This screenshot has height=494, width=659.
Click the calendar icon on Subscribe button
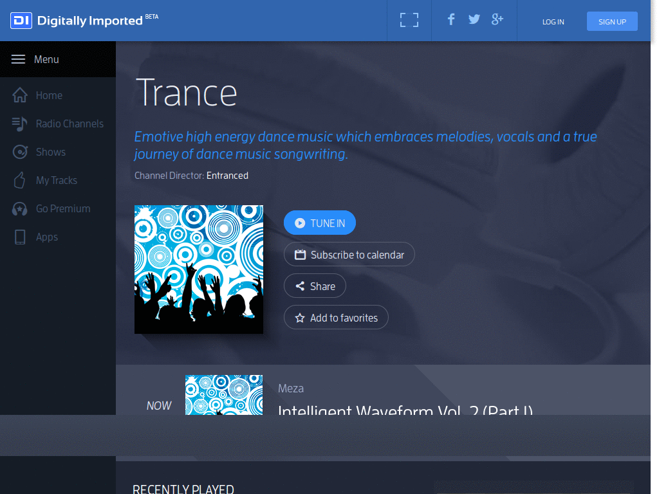(300, 255)
